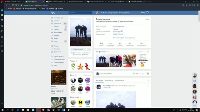Open the London Role Play group link
This screenshot has height=112, width=200.
tap(59, 63)
